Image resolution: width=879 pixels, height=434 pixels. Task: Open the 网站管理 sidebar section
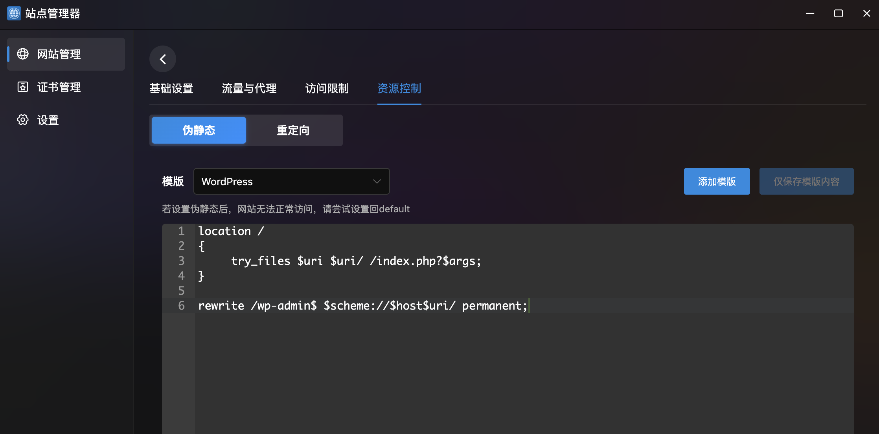click(66, 54)
